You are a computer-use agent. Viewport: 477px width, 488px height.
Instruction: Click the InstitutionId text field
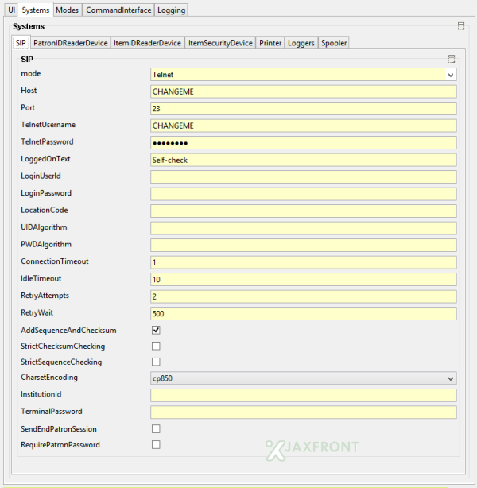pyautogui.click(x=303, y=395)
